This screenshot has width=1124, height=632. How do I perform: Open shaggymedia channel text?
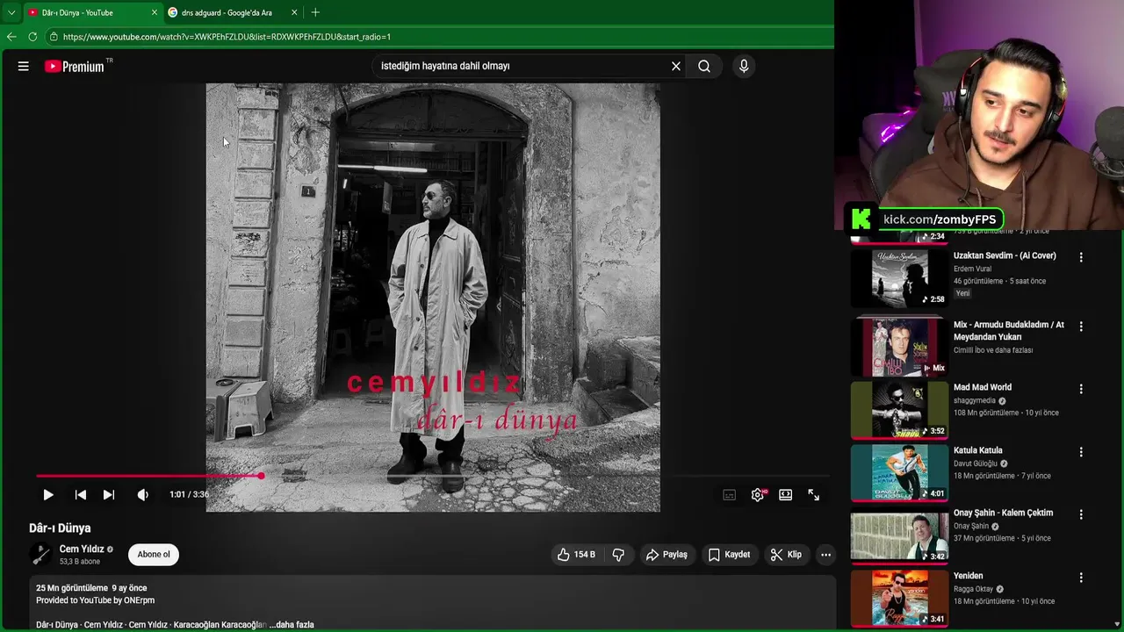pyautogui.click(x=975, y=400)
